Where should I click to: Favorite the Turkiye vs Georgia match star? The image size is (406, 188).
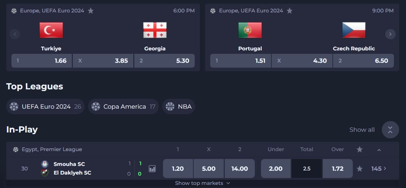[90, 11]
